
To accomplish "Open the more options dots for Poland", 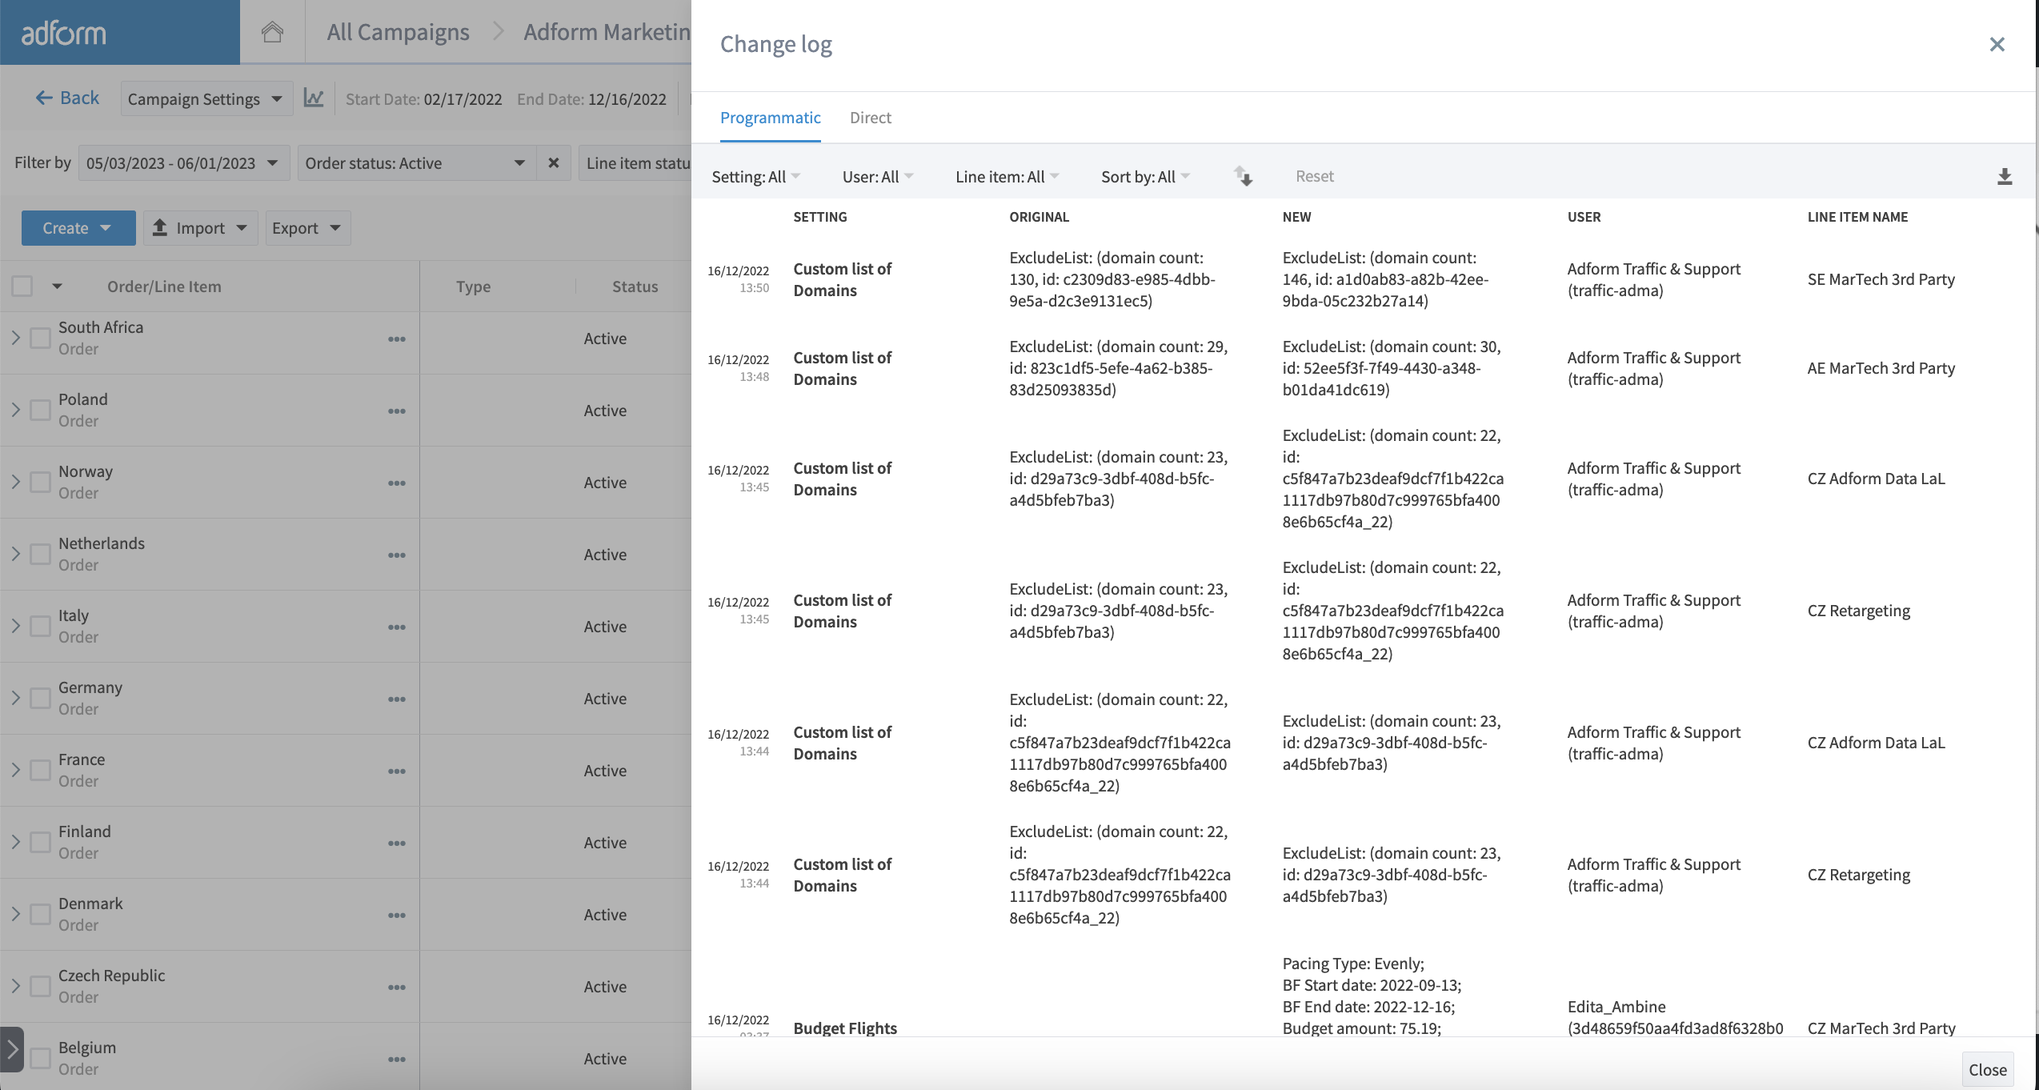I will [397, 411].
